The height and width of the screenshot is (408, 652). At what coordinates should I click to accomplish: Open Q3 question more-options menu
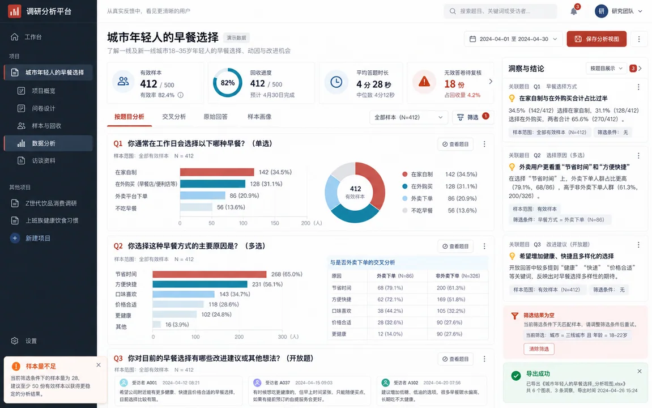(x=484, y=359)
